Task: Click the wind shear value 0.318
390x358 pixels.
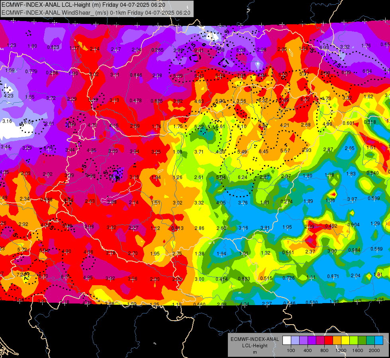Action: click(x=370, y=122)
